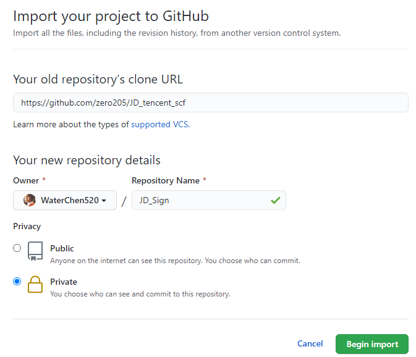Click the WaterChen520 owner avatar

click(29, 200)
